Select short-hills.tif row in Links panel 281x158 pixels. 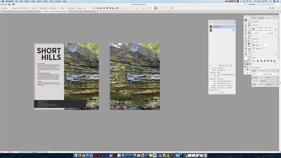pos(222,26)
